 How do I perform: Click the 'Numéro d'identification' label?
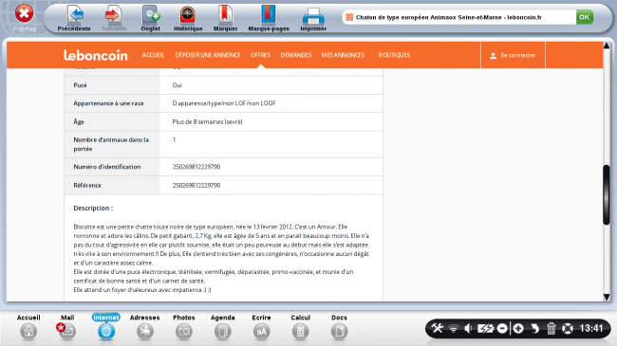pyautogui.click(x=107, y=167)
